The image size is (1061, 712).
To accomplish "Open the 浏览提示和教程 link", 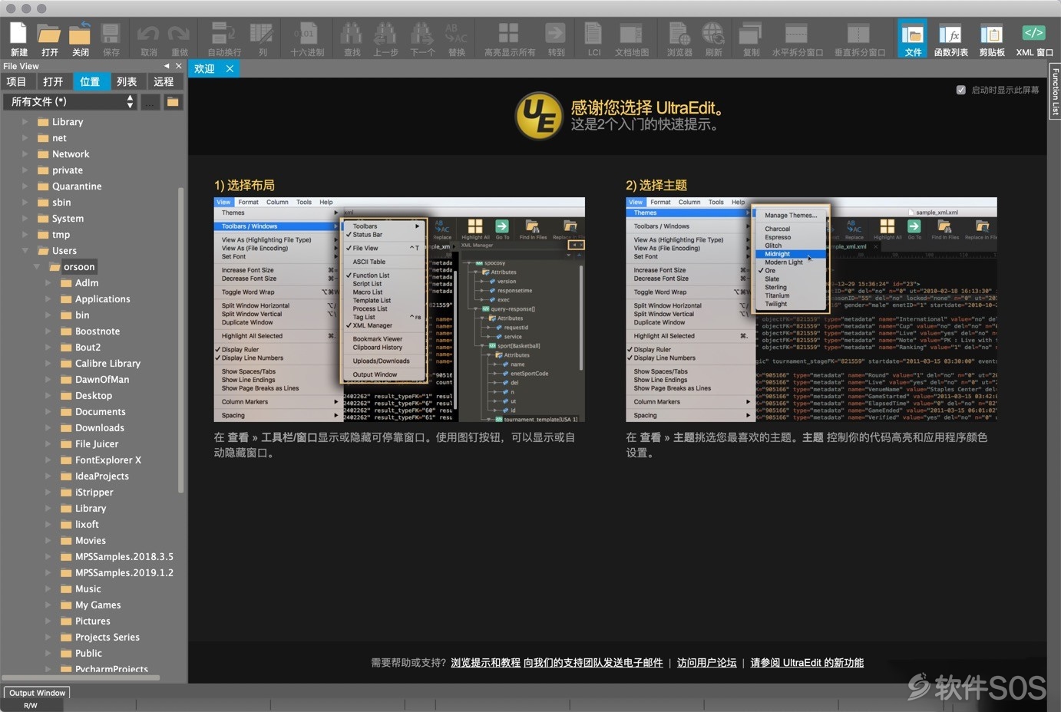I will (x=485, y=662).
